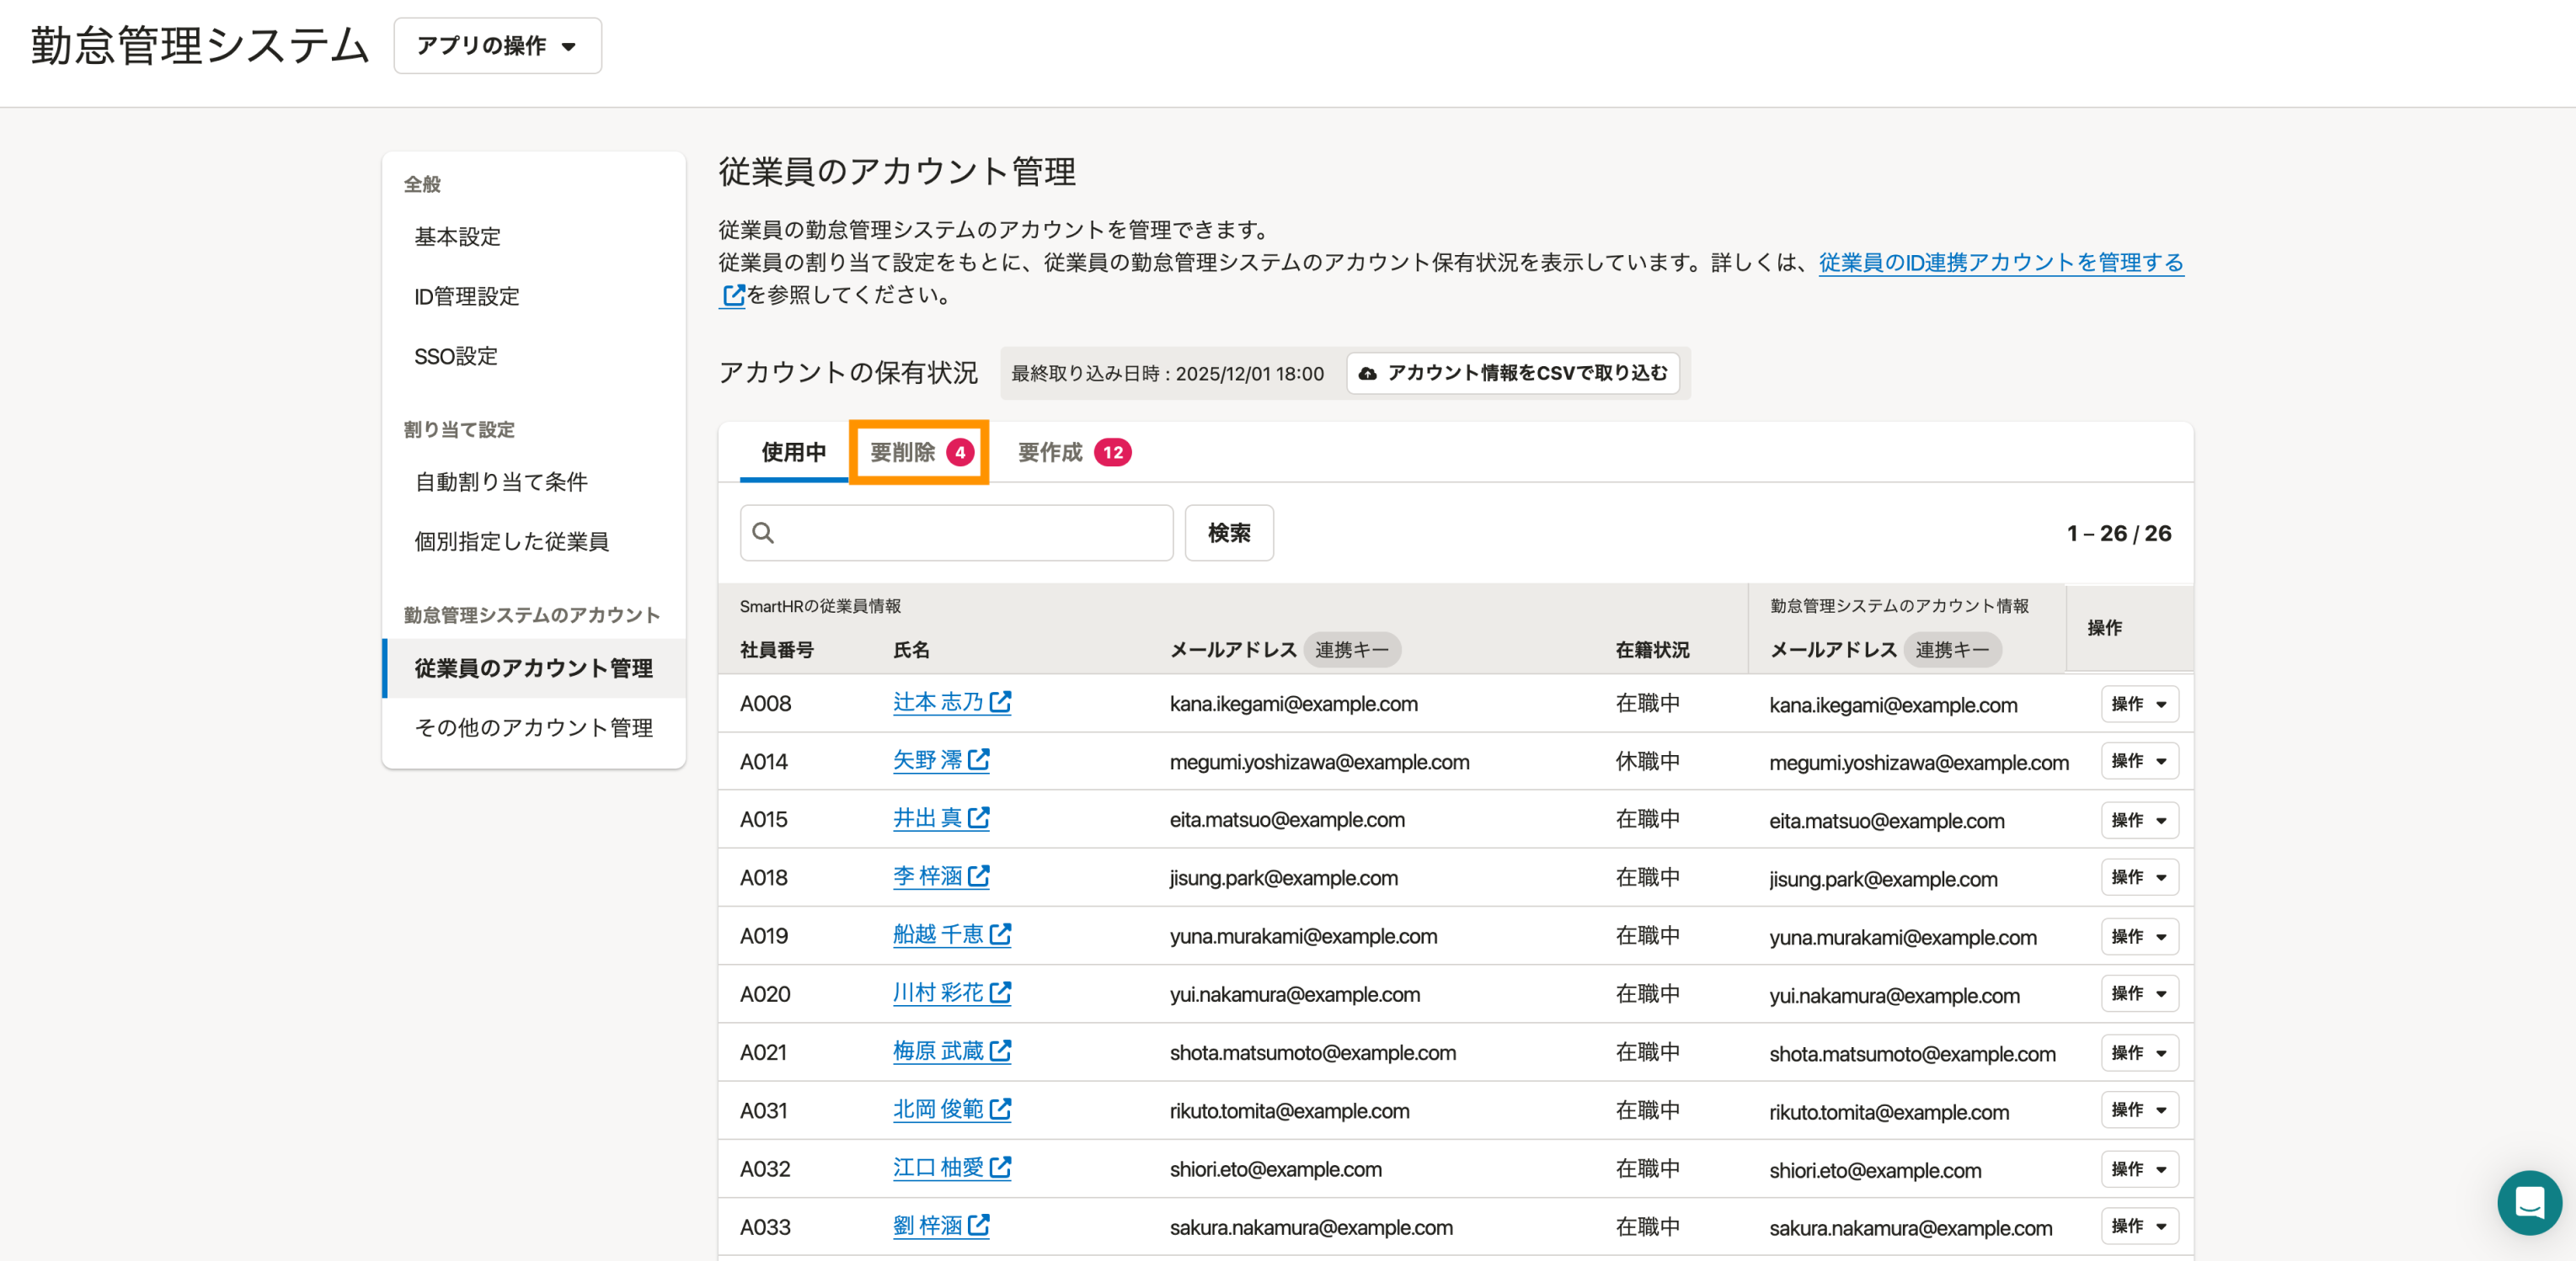Click inside the search input field
2576x1261 pixels.
pos(960,533)
